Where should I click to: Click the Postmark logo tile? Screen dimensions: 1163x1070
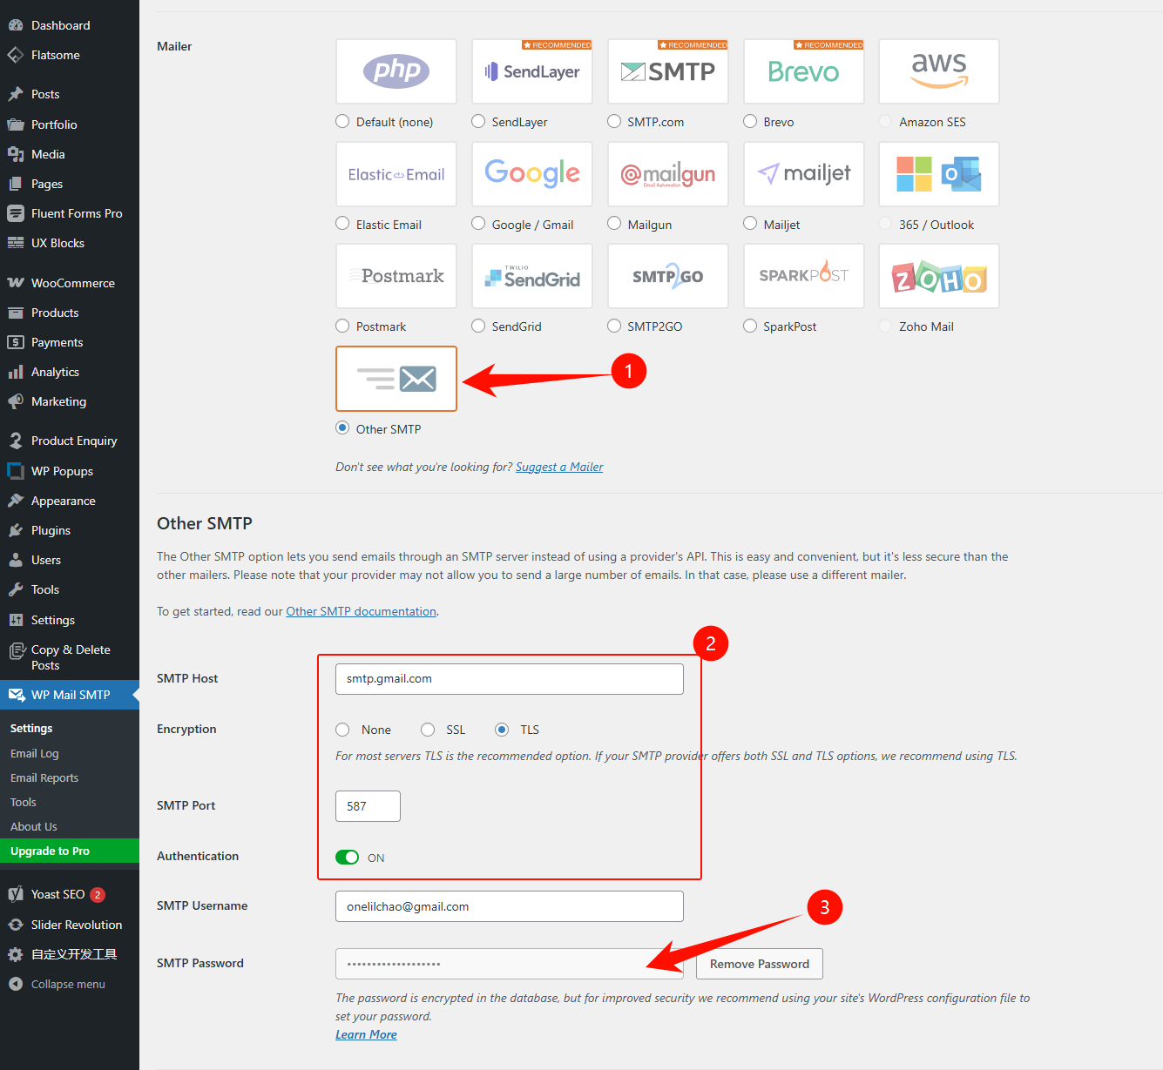click(396, 276)
